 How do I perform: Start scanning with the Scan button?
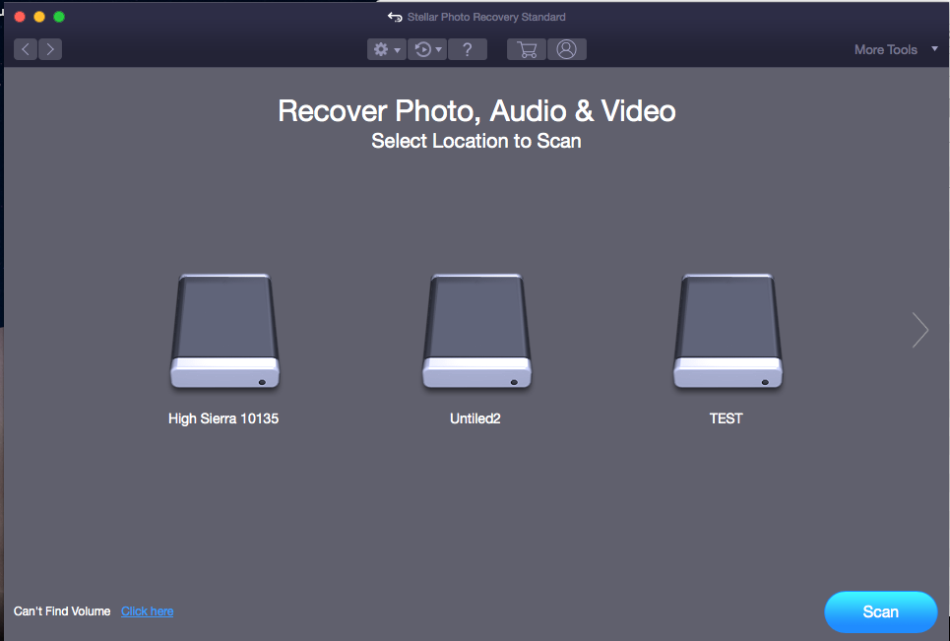[880, 611]
